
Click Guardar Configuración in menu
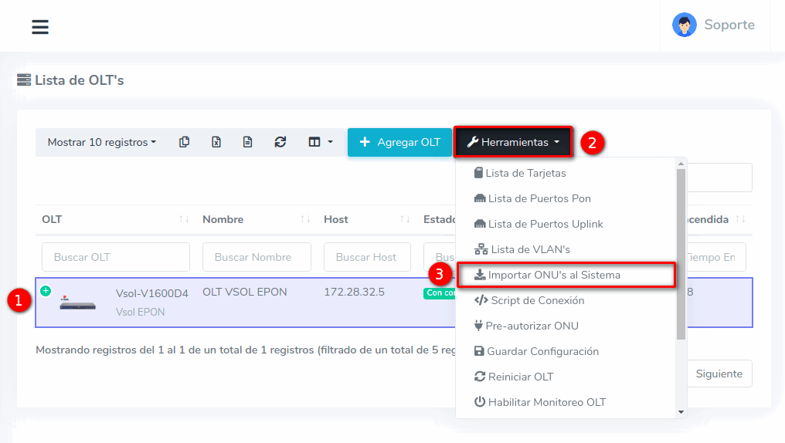click(x=542, y=351)
